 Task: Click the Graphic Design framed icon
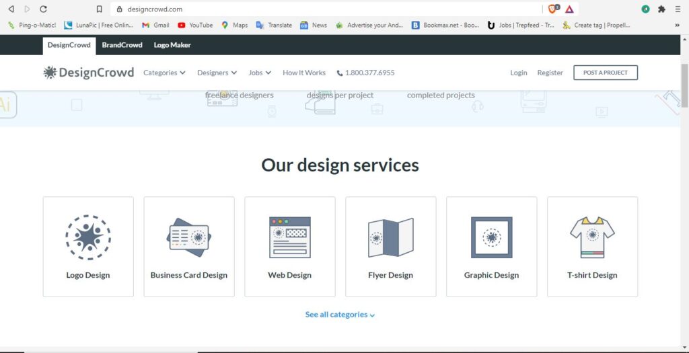[x=492, y=237]
